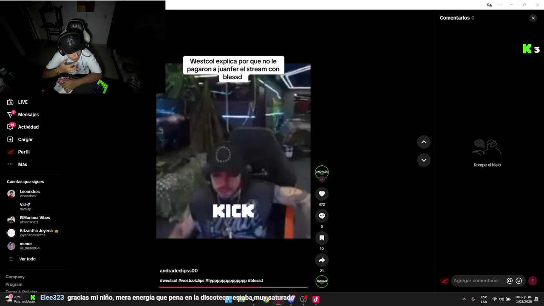Click the notification bell tray icon
Viewport: 544px width, 306px height.
coord(536,299)
